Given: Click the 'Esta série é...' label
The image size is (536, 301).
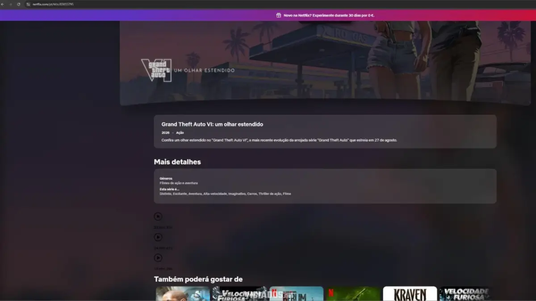Looking at the screenshot, I should tap(169, 189).
